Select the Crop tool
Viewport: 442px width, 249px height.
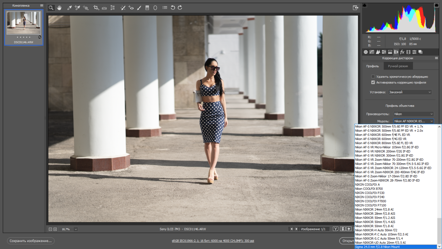click(96, 8)
